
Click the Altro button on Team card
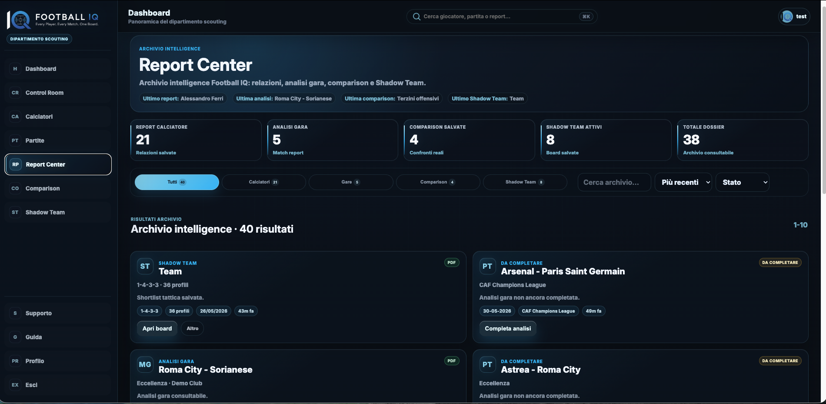click(x=192, y=328)
